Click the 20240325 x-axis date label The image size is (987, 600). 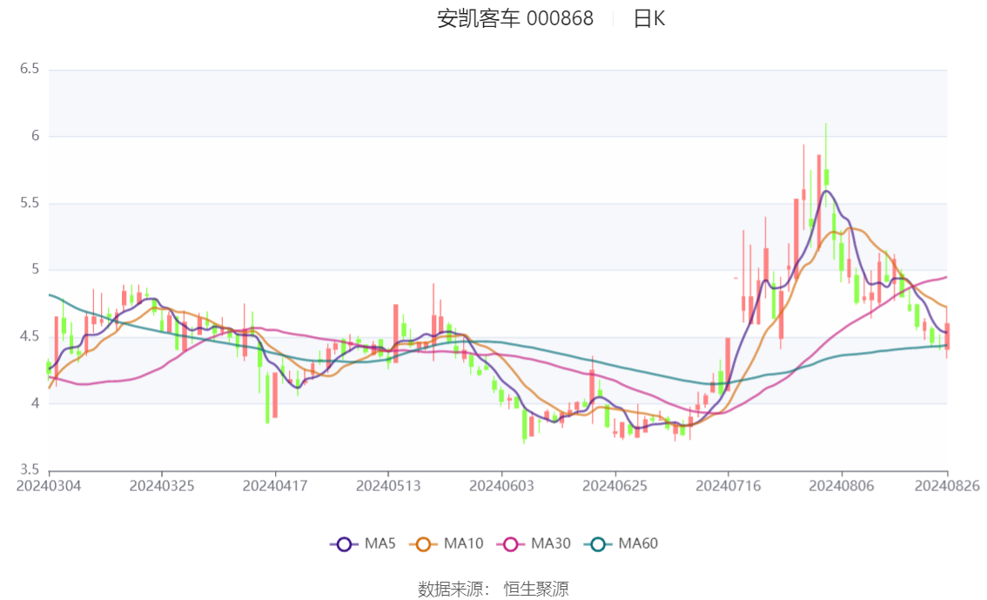pyautogui.click(x=162, y=486)
